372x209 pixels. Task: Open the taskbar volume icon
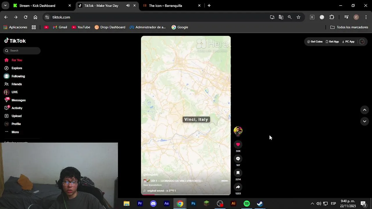[x=319, y=203]
